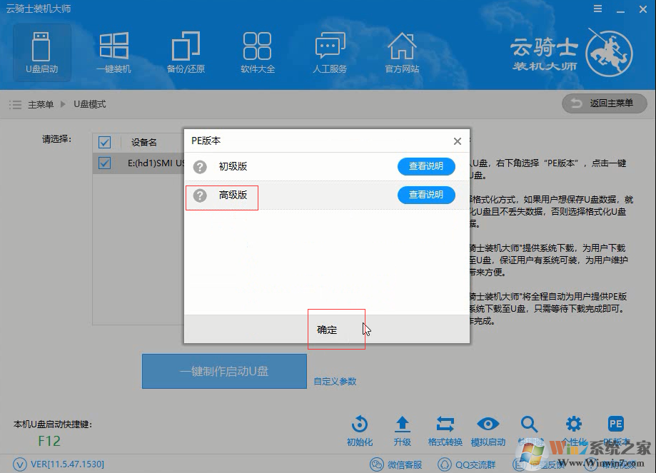The width and height of the screenshot is (656, 473).
Task: Click the 备份/还原 backup icon
Action: coord(186,51)
